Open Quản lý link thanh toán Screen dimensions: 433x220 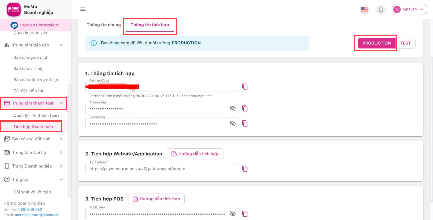tap(36, 115)
